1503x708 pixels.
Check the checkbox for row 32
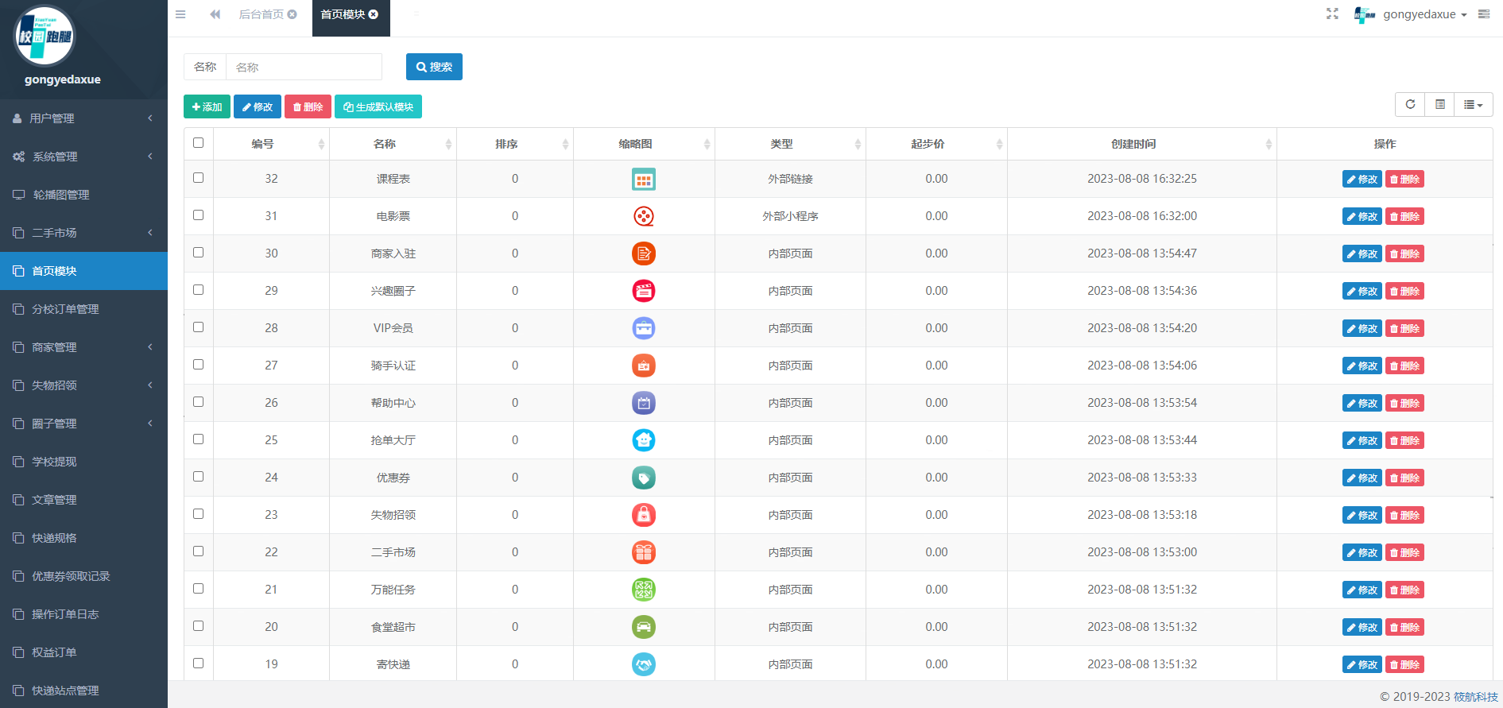click(198, 178)
